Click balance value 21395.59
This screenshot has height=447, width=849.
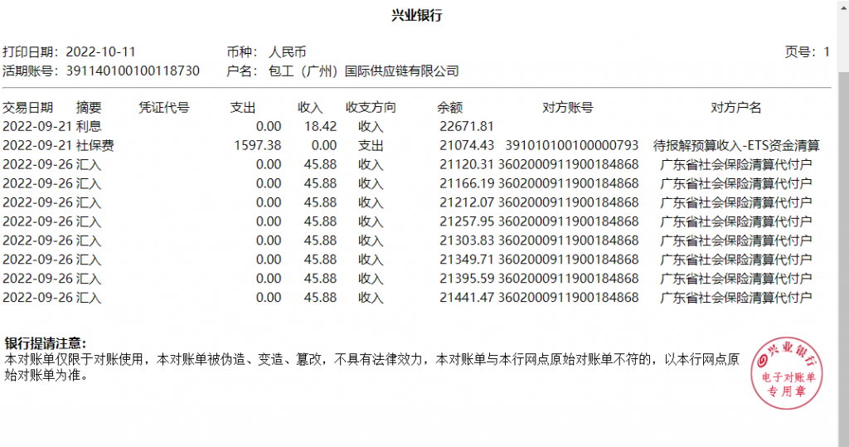(467, 279)
